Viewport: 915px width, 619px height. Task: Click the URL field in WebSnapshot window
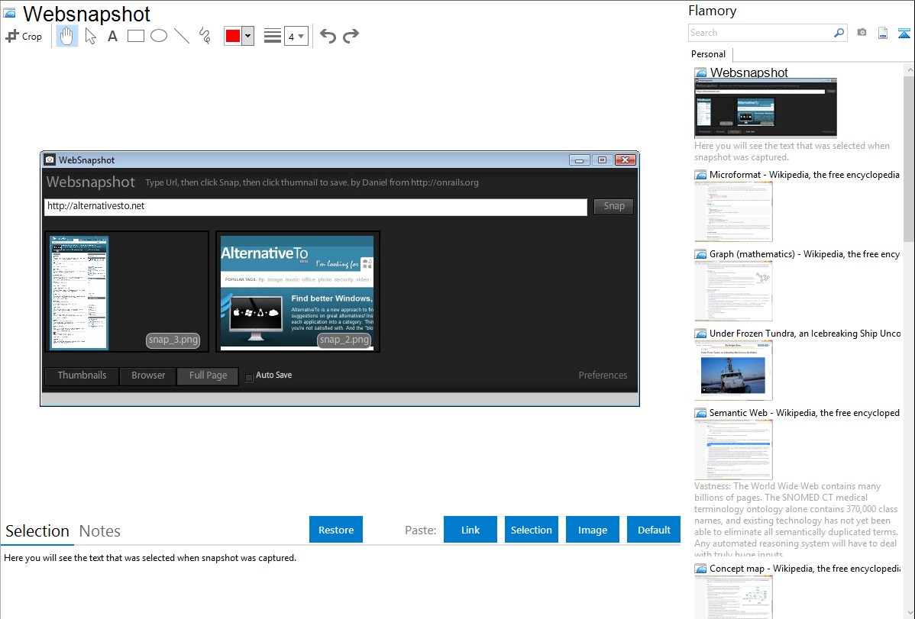click(x=315, y=207)
